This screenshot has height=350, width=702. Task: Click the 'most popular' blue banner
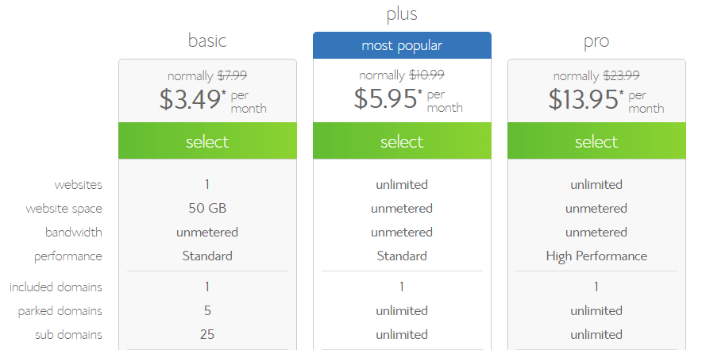(402, 45)
